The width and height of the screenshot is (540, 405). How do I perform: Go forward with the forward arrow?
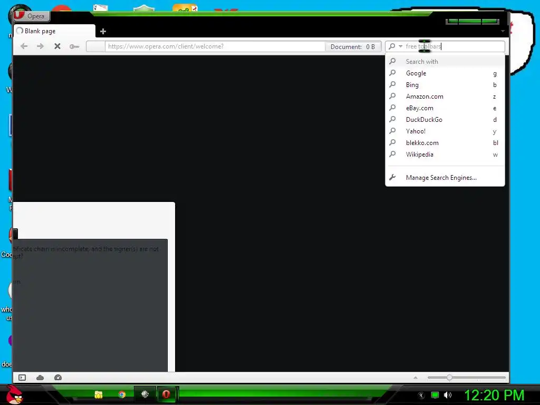pos(40,46)
